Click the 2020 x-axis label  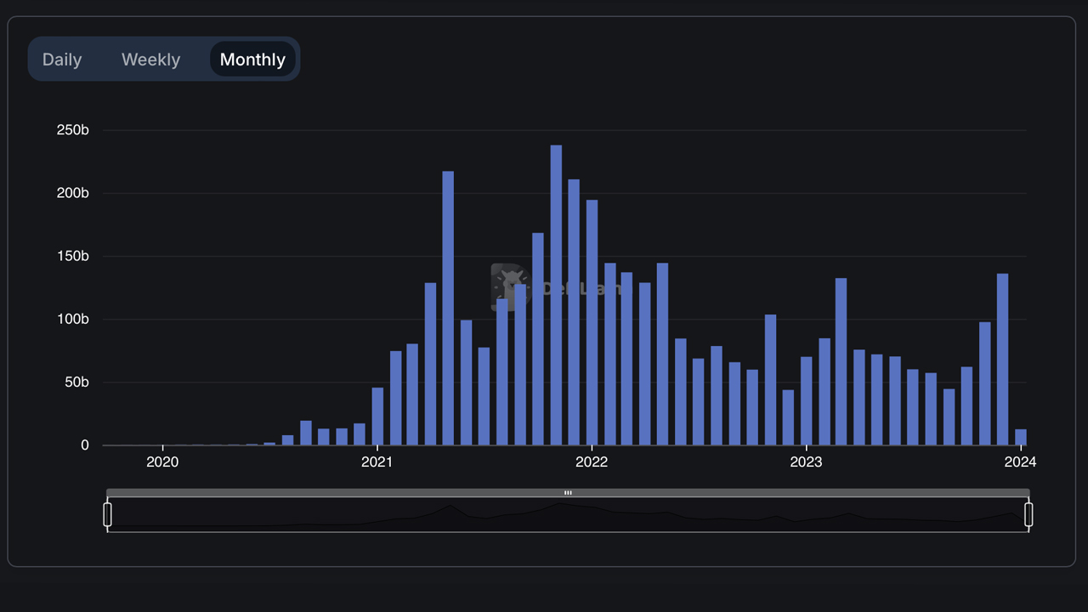tap(162, 462)
